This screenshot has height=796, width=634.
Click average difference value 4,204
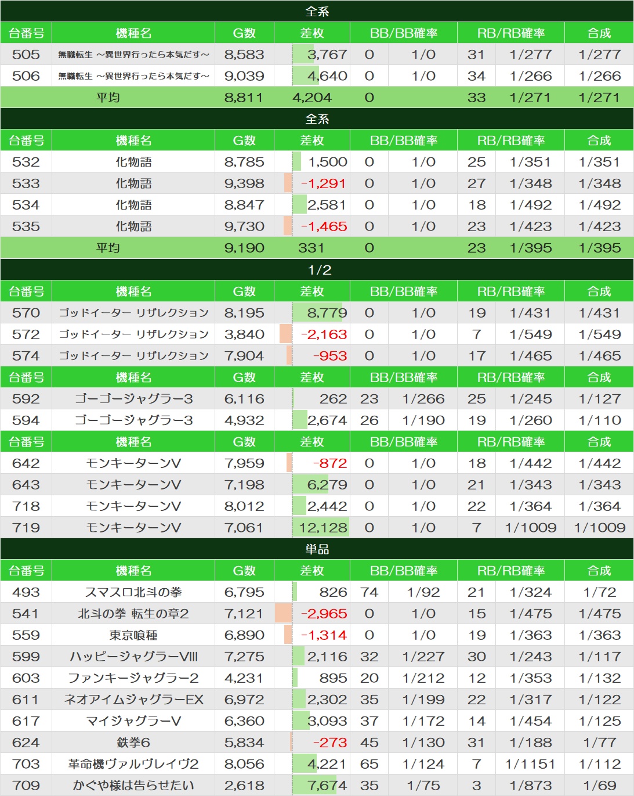[311, 98]
